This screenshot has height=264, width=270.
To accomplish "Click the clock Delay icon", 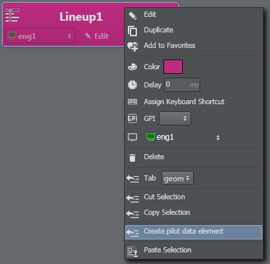I will click(x=132, y=85).
